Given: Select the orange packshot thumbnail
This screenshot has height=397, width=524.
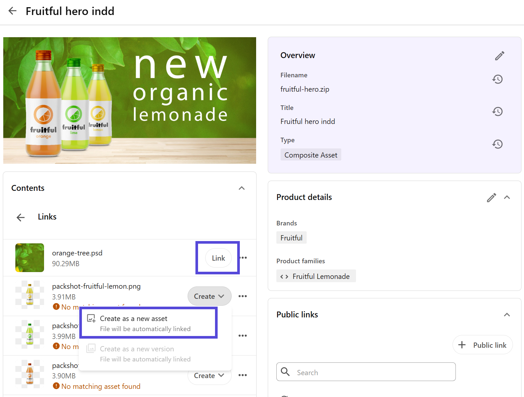Looking at the screenshot, I should (30, 374).
